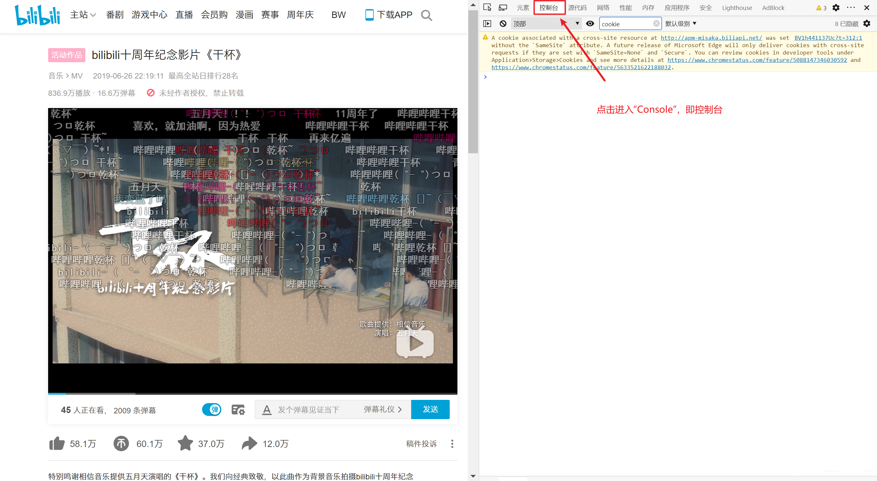Click the thumbs-up like icon
Screen dimensions: 877x481
pyautogui.click(x=57, y=443)
